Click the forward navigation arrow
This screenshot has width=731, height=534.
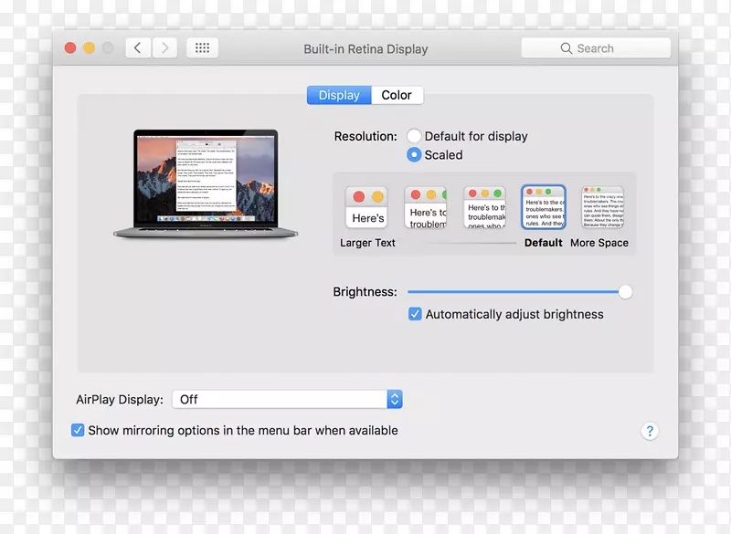pyautogui.click(x=164, y=47)
